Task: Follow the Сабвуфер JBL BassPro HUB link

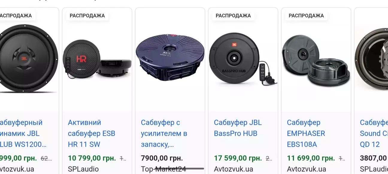Action: click(x=238, y=128)
